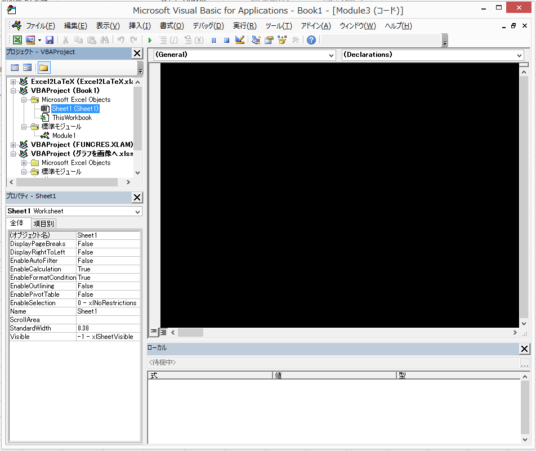The image size is (536, 451).
Task: Click the Break pause icon
Action: pyautogui.click(x=213, y=41)
